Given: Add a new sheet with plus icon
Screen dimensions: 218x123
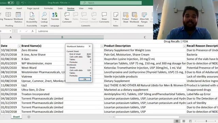Looking at the screenshot, I should pos(29,117).
